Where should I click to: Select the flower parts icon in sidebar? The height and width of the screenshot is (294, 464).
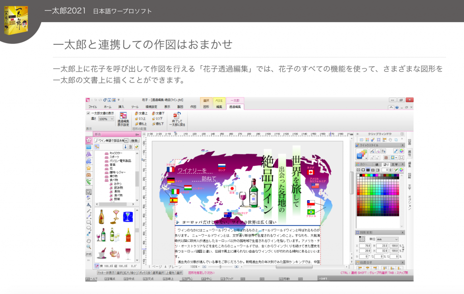click(x=89, y=140)
